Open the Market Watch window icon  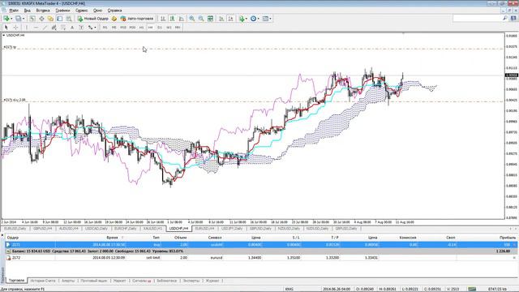tap(32, 19)
